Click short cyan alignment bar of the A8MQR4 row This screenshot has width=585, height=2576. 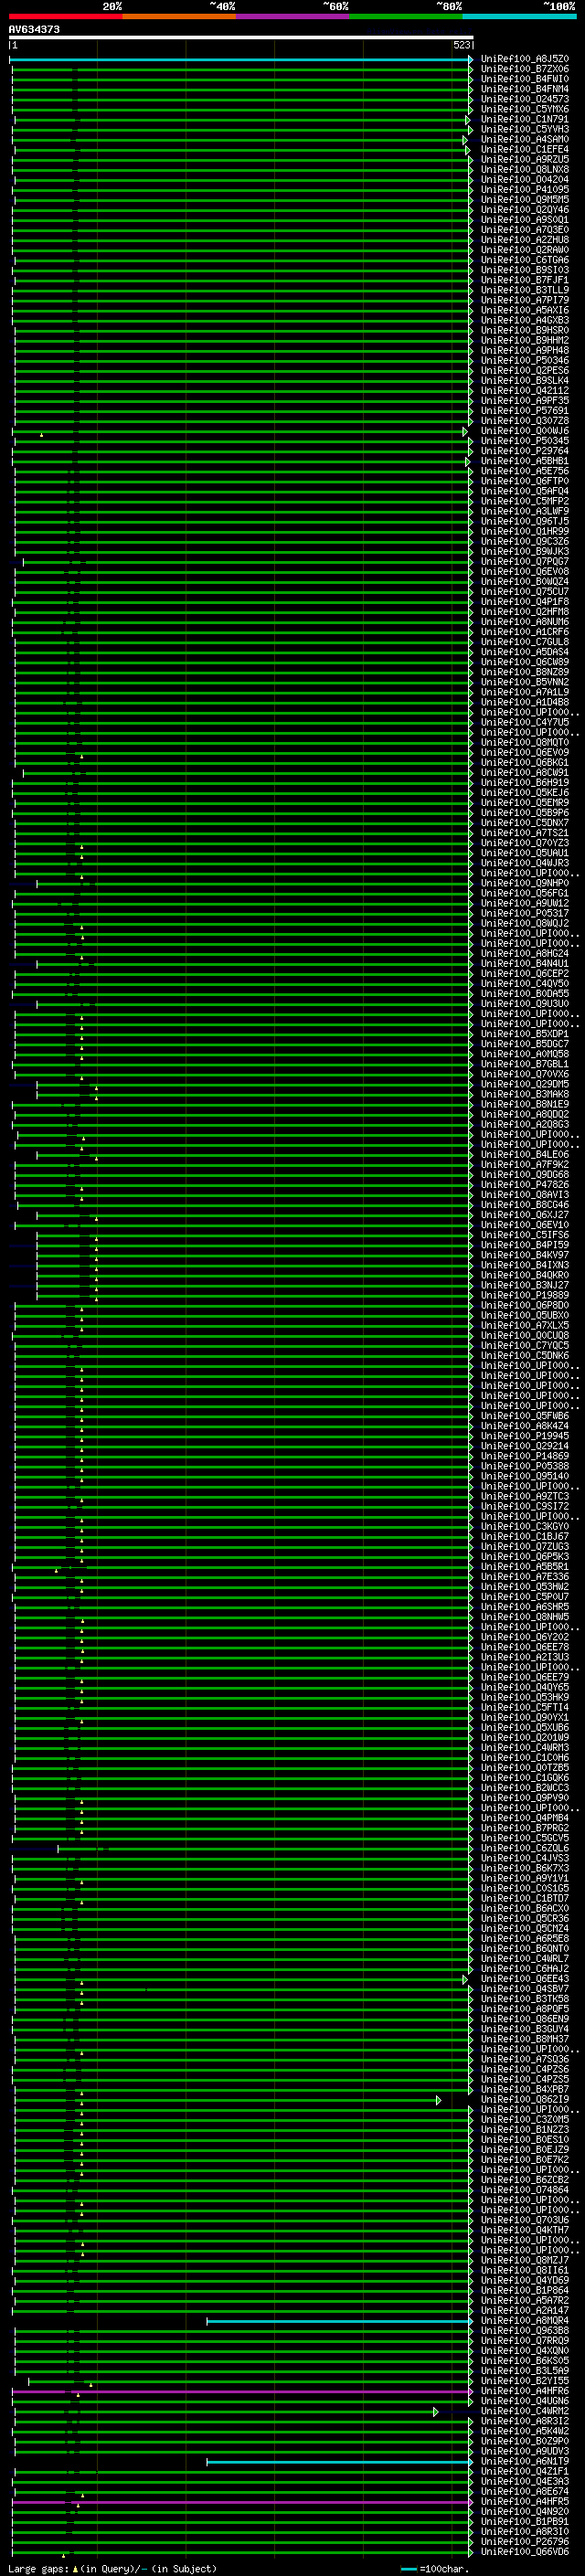(338, 2321)
